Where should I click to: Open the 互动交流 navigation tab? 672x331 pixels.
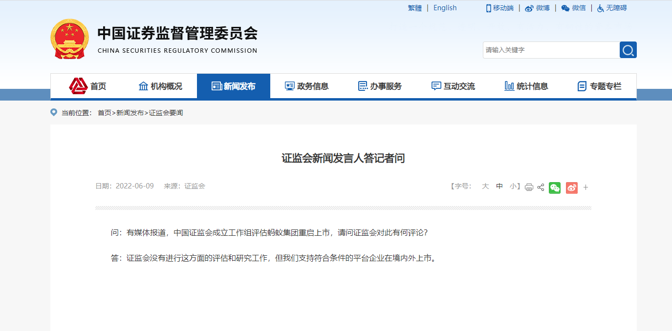point(454,86)
